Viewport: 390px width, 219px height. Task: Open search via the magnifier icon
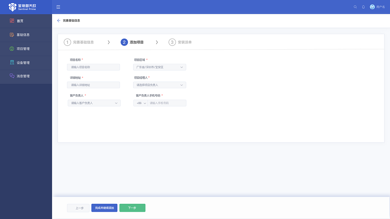[355, 7]
